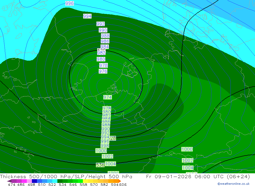
Task: Click the 974 central low pressure label
Action: (108, 97)
